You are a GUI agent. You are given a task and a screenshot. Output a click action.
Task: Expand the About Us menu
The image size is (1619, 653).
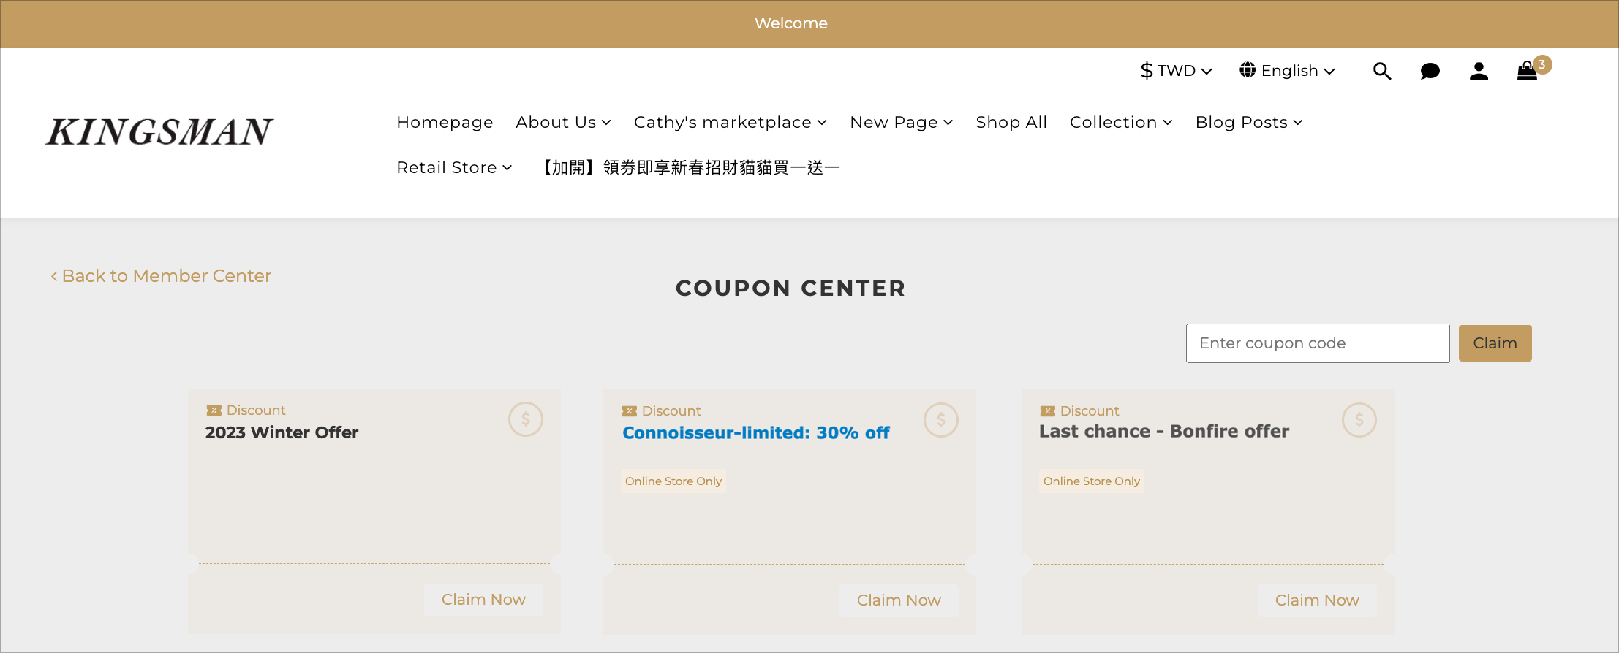pos(563,122)
